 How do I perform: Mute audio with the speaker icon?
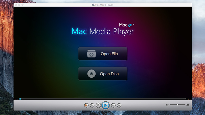click(167, 105)
